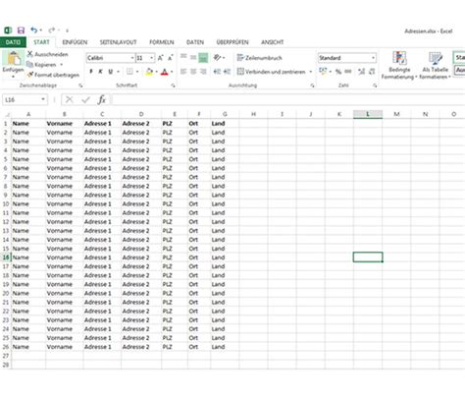Open the DATEN ribbon tab
The height and width of the screenshot is (401, 465).
[195, 42]
